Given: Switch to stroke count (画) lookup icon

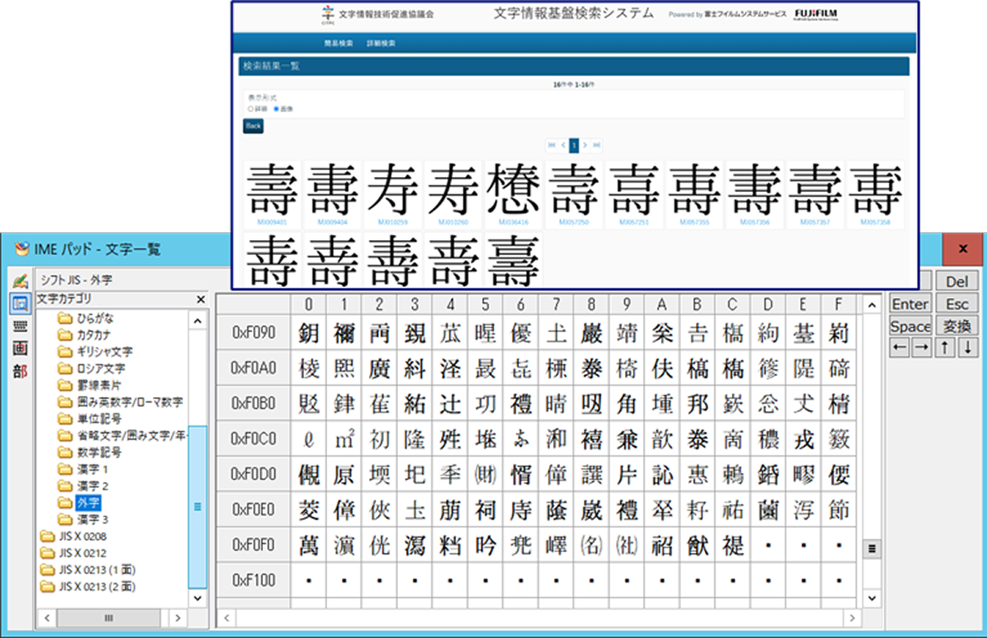Looking at the screenshot, I should 18,348.
